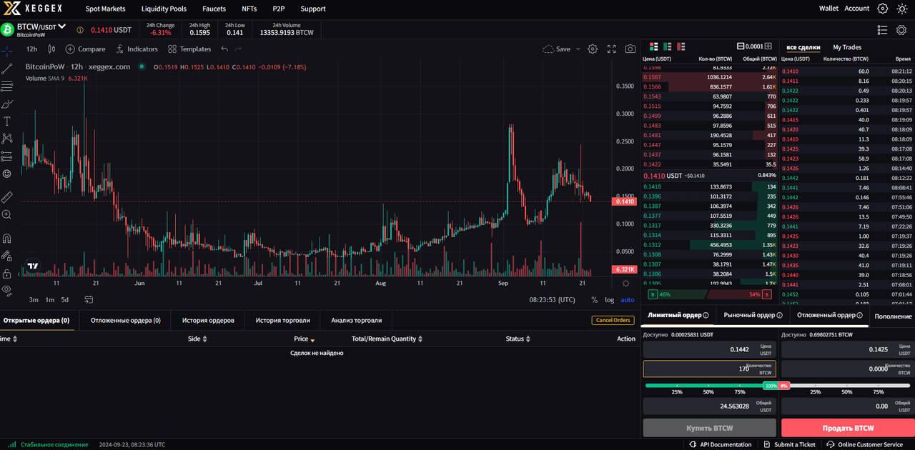Open the forecasting and measurement tools
The height and width of the screenshot is (450, 915).
7,156
